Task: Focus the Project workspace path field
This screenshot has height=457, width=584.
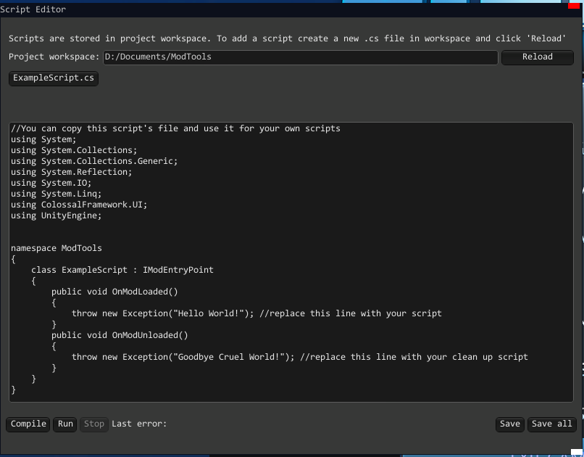Action: click(300, 57)
